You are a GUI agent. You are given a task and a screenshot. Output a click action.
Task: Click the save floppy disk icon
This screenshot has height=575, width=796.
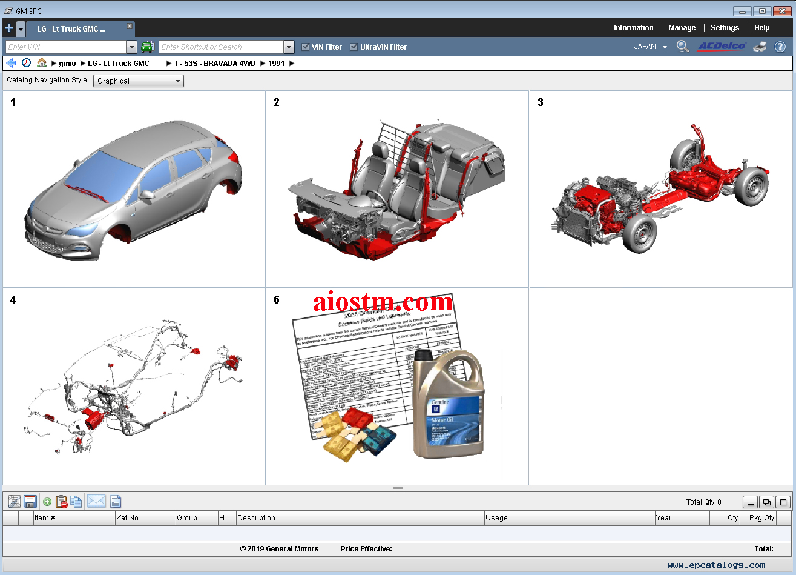30,501
